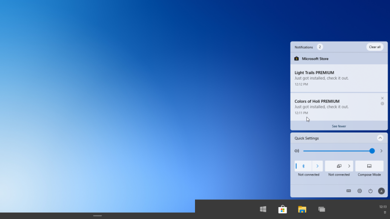Toggle Compose Mode tile
Screen dimensions: 390x219
(369, 166)
